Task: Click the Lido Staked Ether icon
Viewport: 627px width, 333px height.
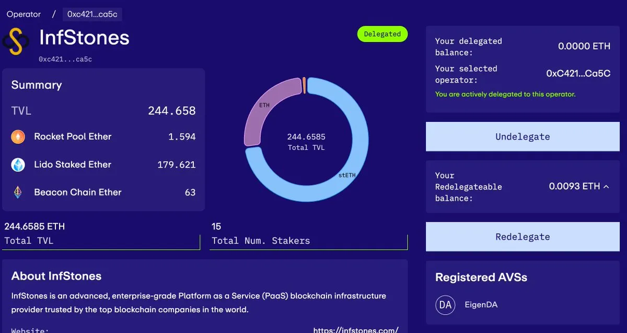Action: coord(18,165)
